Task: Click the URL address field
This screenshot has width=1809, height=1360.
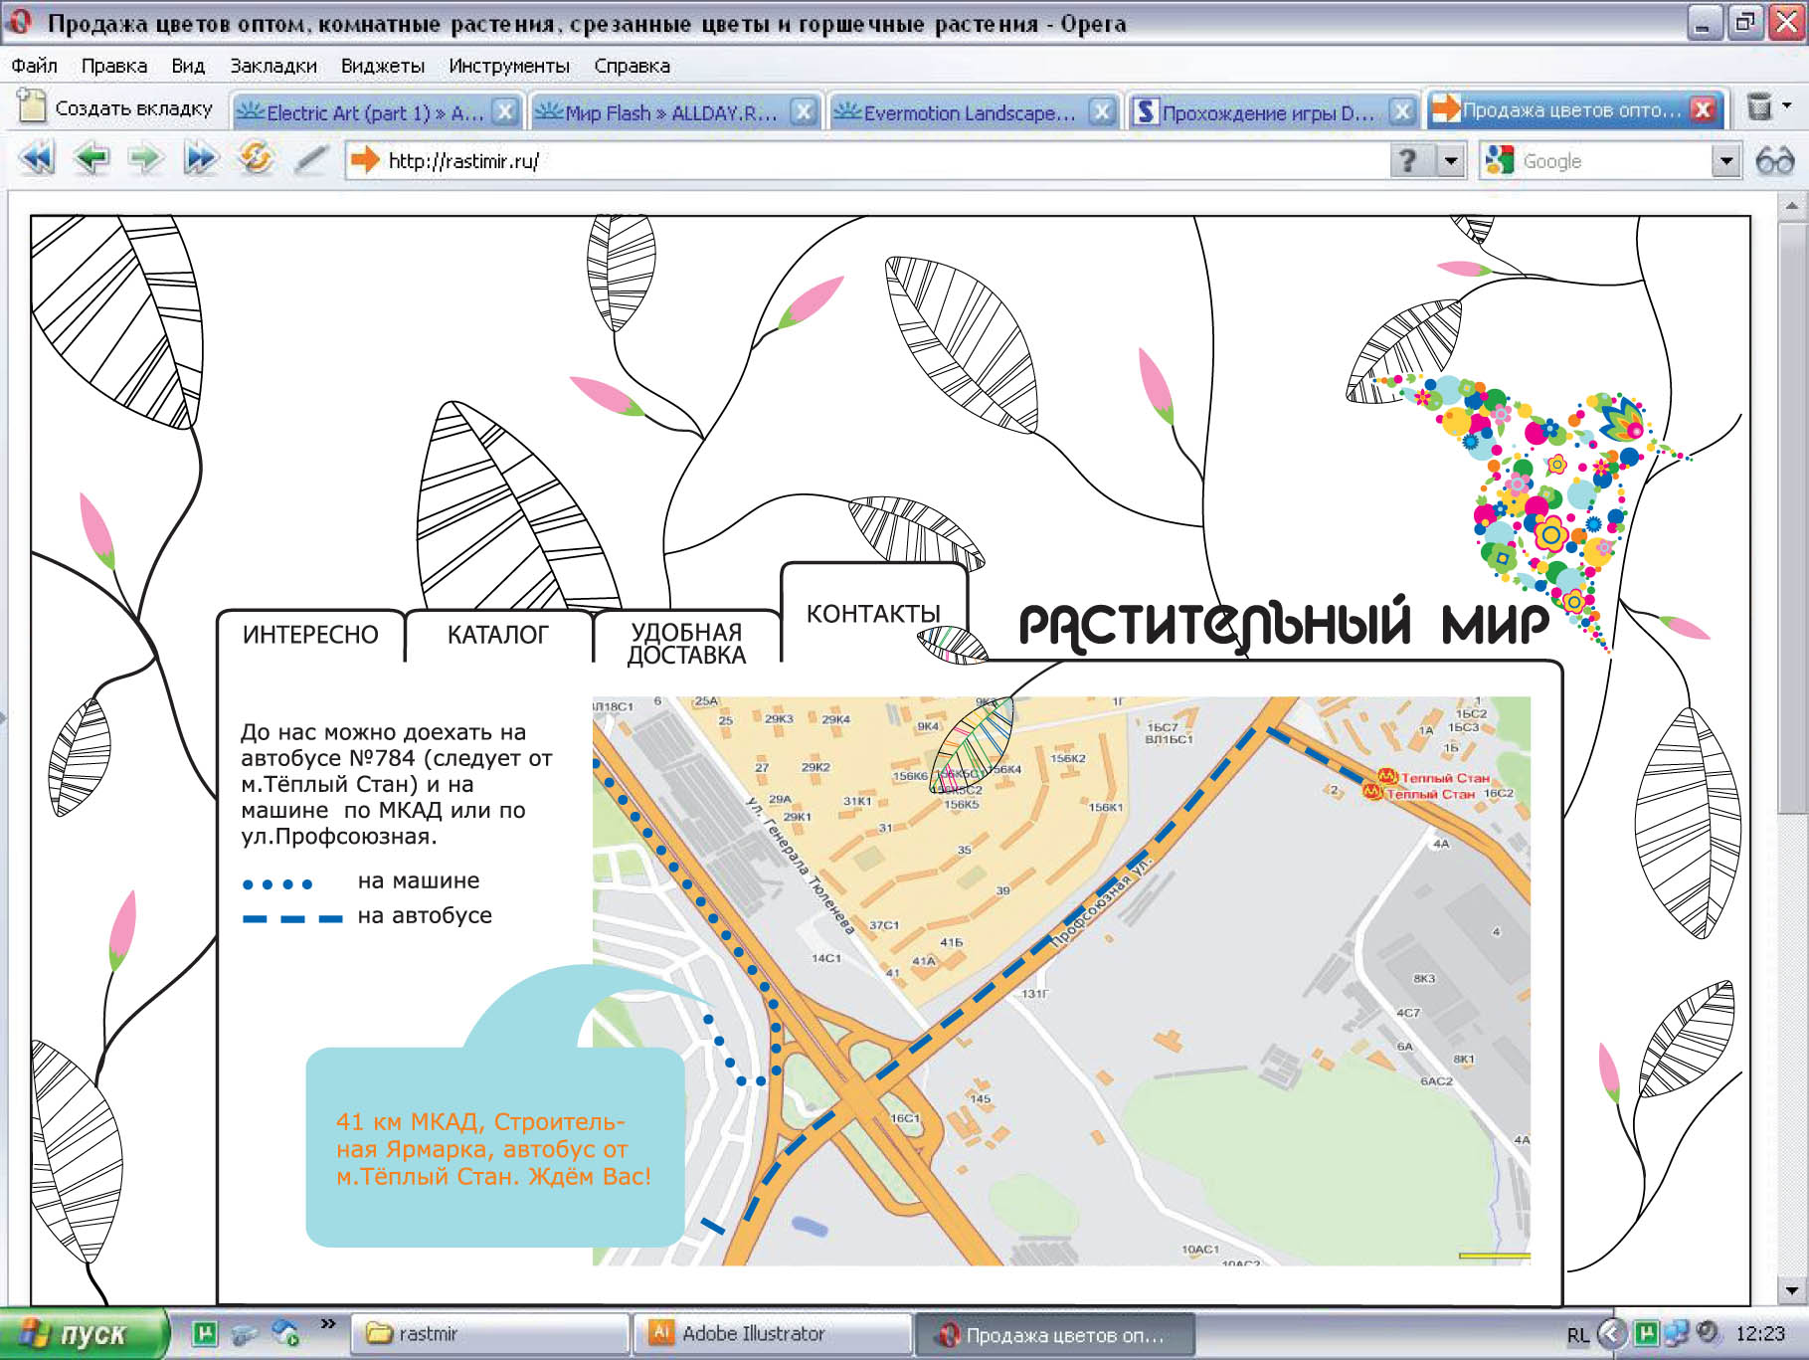Action: tap(875, 160)
